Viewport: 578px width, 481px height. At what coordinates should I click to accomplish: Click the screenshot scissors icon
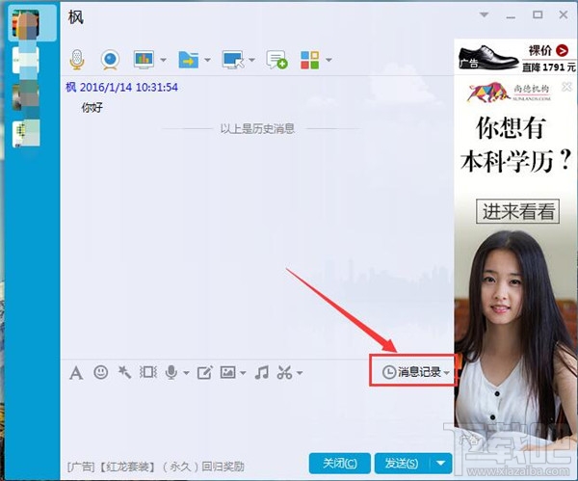tap(284, 372)
